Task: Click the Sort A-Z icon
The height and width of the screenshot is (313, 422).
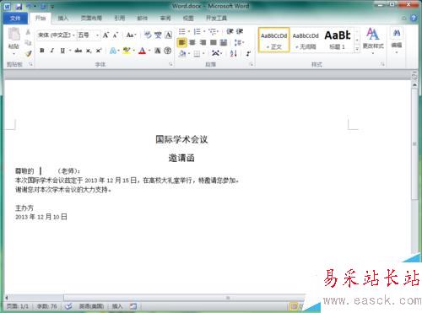Action: (x=234, y=53)
